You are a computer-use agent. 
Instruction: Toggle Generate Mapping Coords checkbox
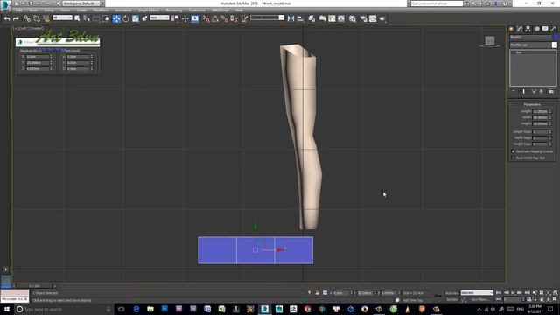[514, 151]
